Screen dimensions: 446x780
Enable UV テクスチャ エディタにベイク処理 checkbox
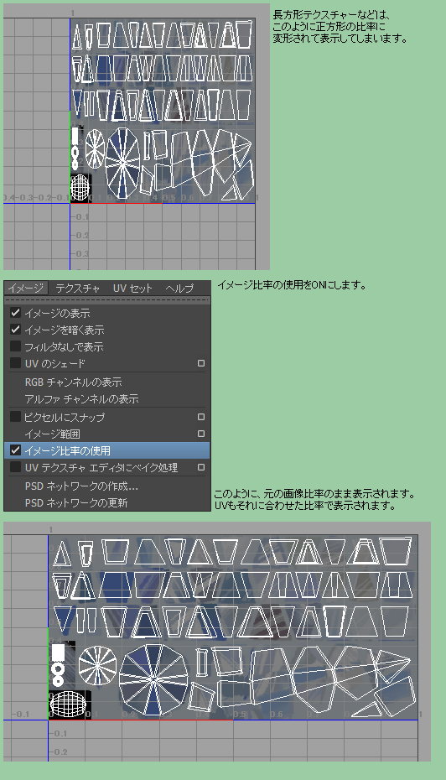click(15, 467)
